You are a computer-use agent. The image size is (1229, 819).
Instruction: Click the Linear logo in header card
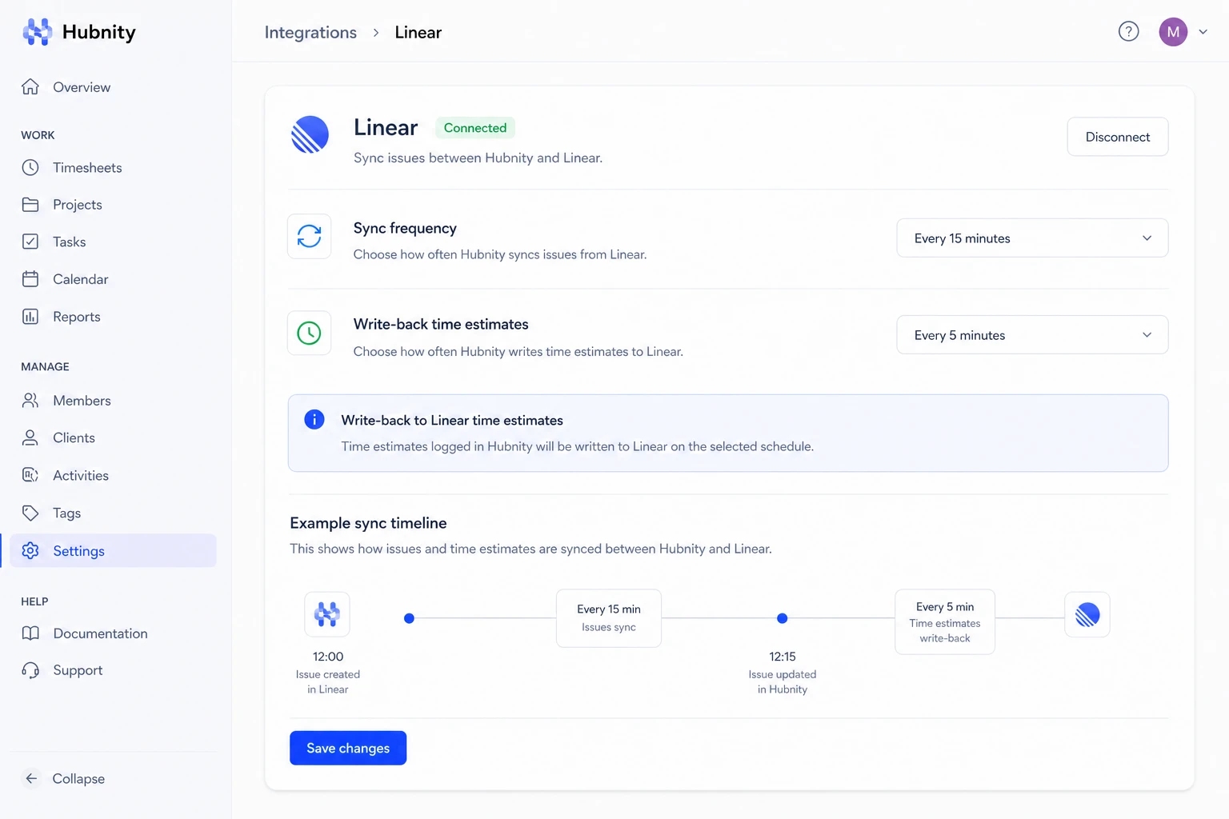pyautogui.click(x=310, y=134)
